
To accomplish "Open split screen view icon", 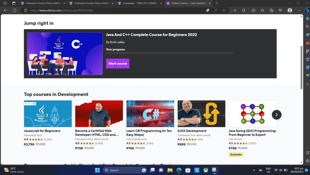I will (253, 10).
